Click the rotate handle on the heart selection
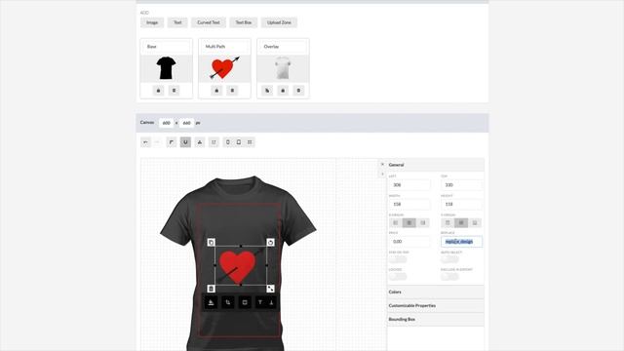The width and height of the screenshot is (624, 351). [271, 242]
